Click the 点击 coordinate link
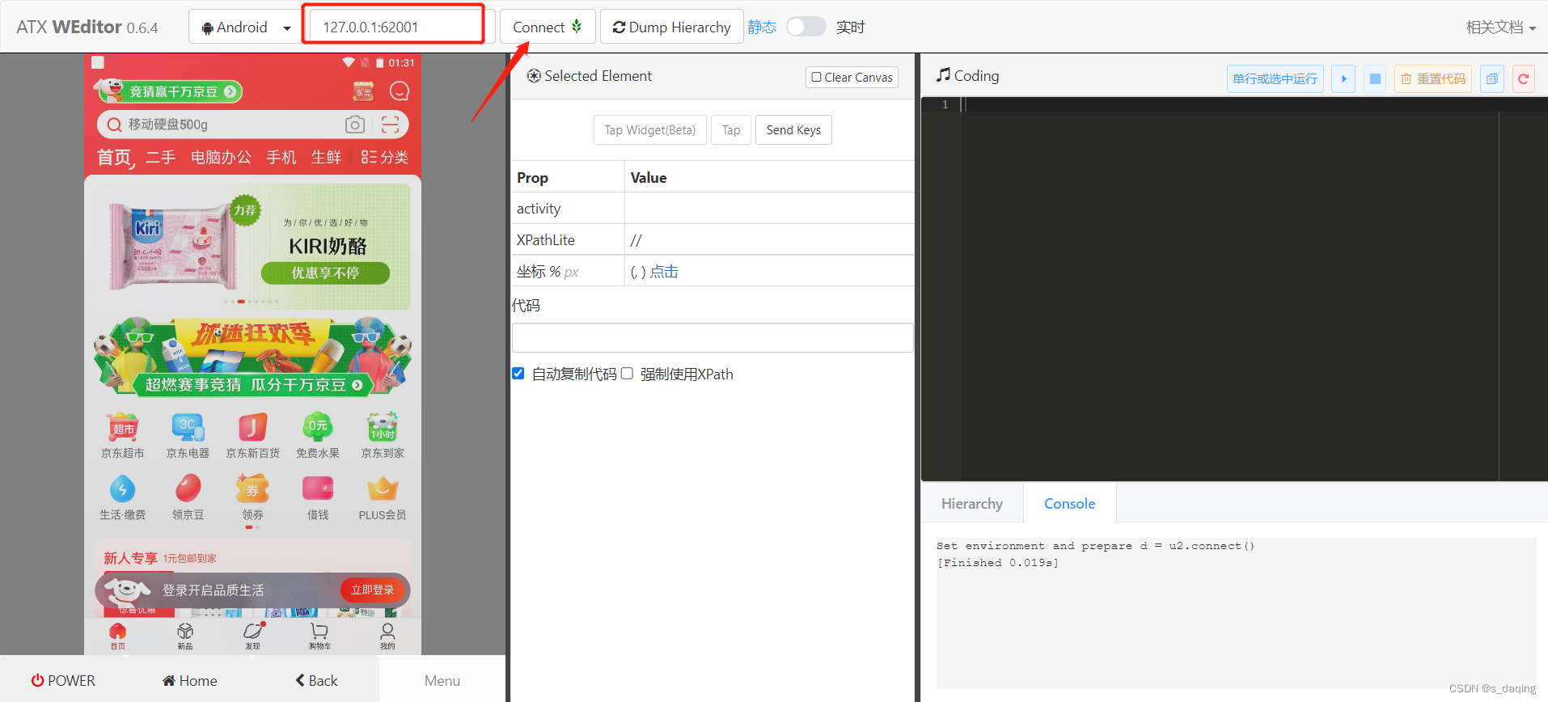 coord(664,272)
